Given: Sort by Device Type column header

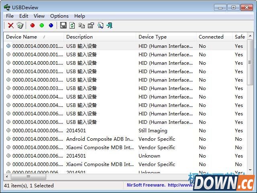Looking at the screenshot, I should pos(166,37).
